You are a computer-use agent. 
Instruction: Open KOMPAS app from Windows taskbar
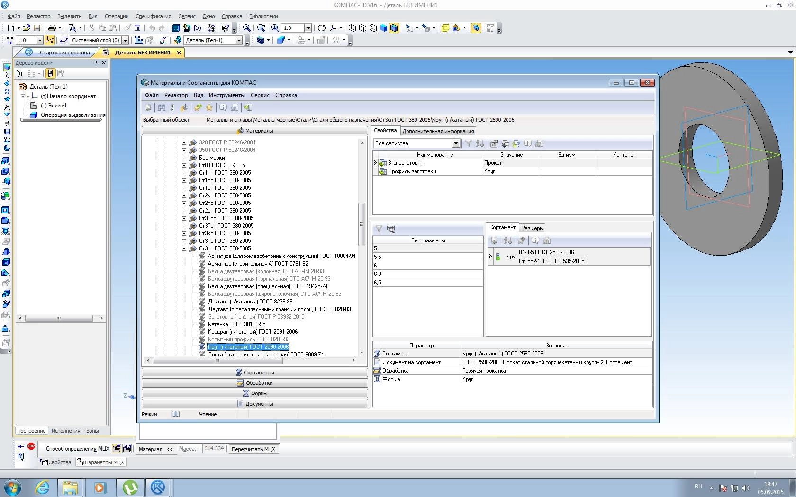tap(157, 487)
